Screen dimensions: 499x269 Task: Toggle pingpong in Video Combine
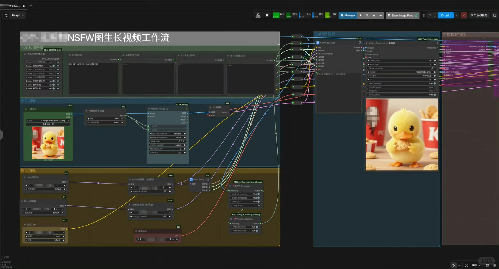tap(402, 91)
